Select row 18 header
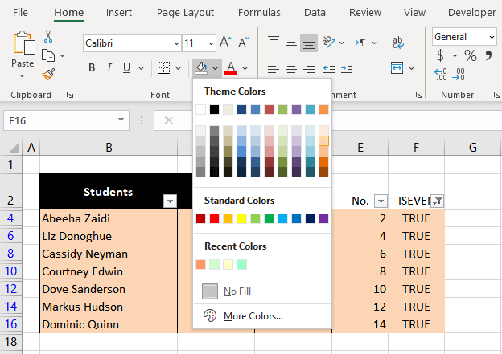Viewport: 502px width, 354px height. click(11, 342)
